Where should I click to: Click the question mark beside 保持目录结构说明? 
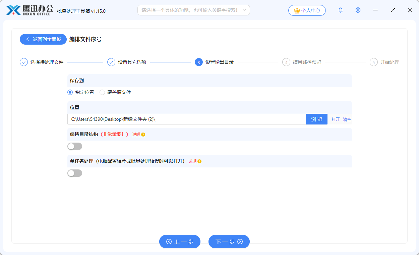coord(143,135)
